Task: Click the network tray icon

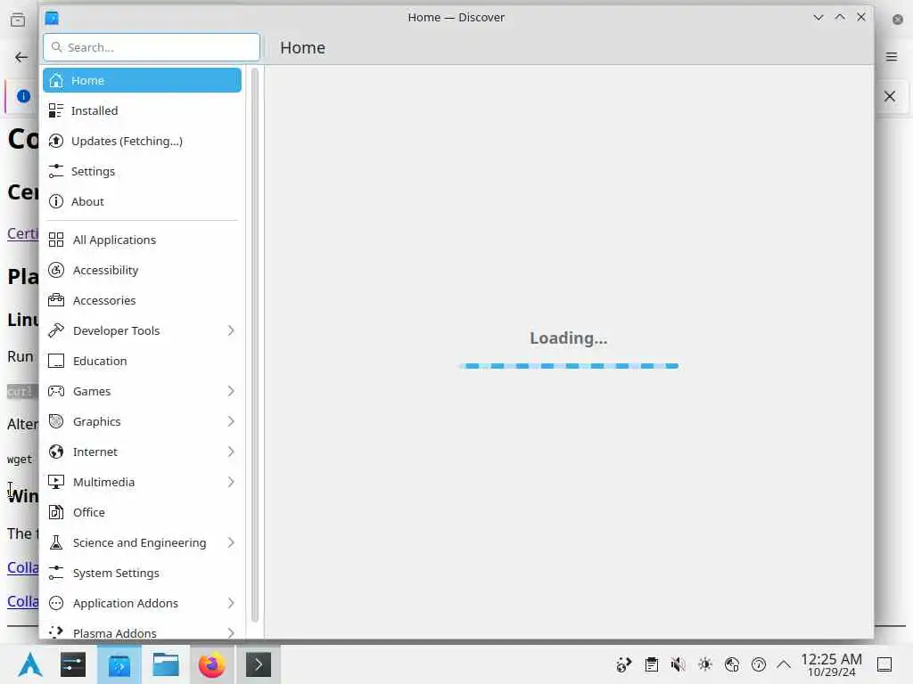Action: click(x=732, y=664)
